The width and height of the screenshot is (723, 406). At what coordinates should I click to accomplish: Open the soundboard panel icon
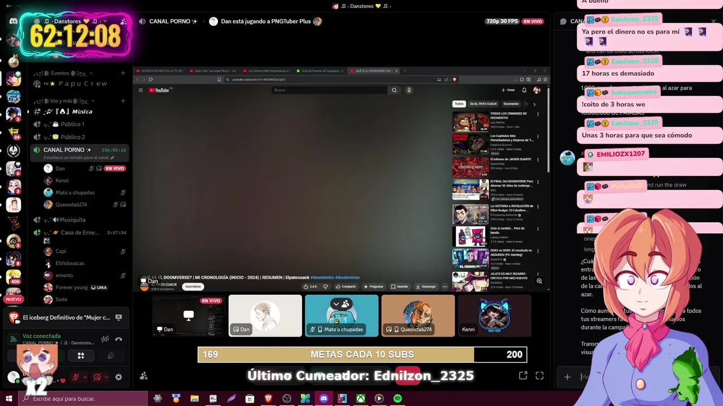(x=111, y=356)
